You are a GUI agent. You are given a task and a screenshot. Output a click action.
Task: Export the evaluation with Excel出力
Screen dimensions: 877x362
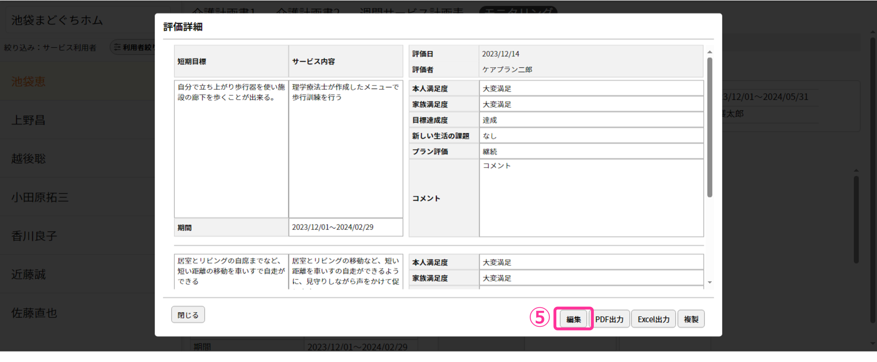coord(653,319)
